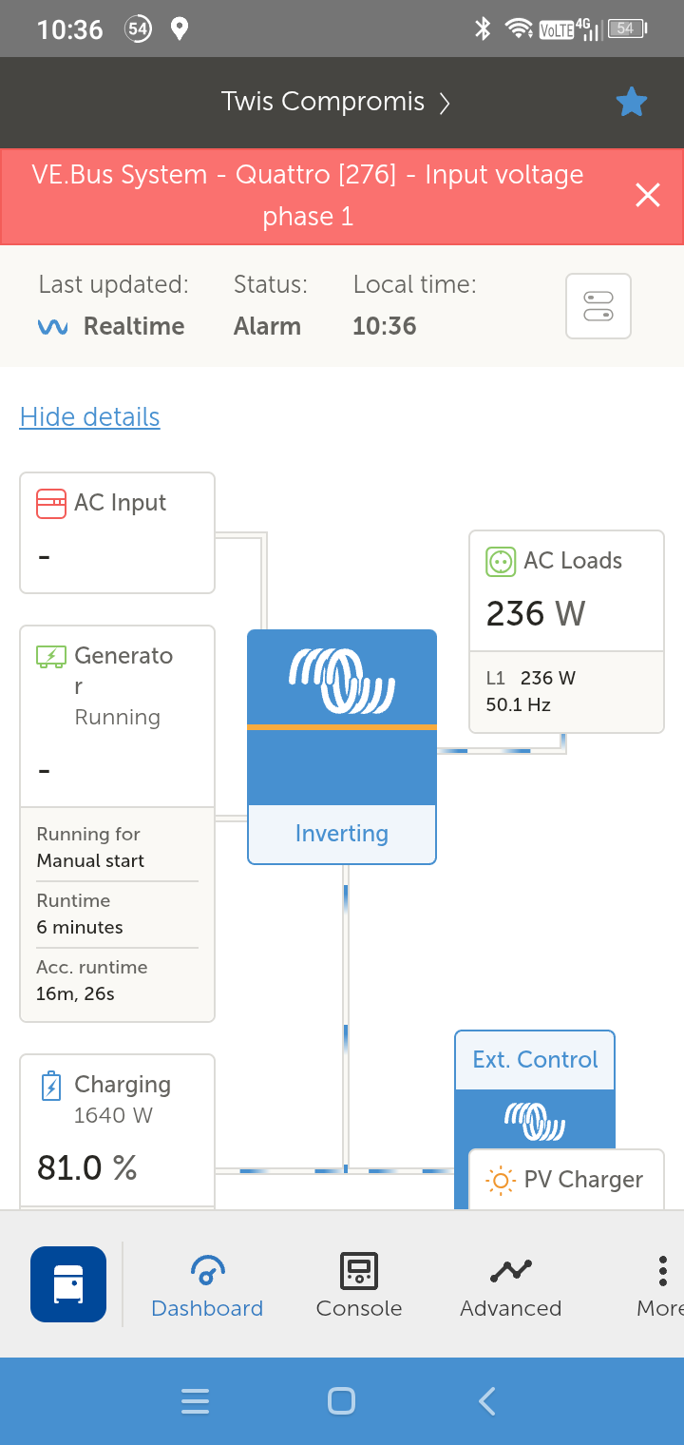Tap the PV Charger sun icon
The width and height of the screenshot is (684, 1445).
(x=500, y=1180)
